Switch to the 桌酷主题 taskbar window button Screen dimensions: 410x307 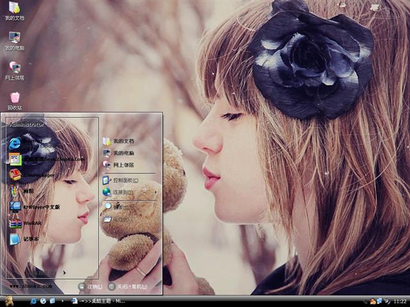tap(98, 301)
